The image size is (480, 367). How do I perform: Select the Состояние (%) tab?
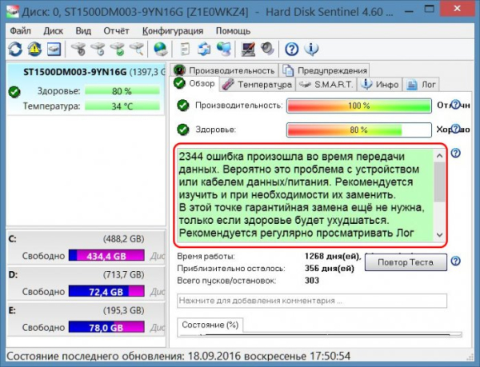pos(210,325)
